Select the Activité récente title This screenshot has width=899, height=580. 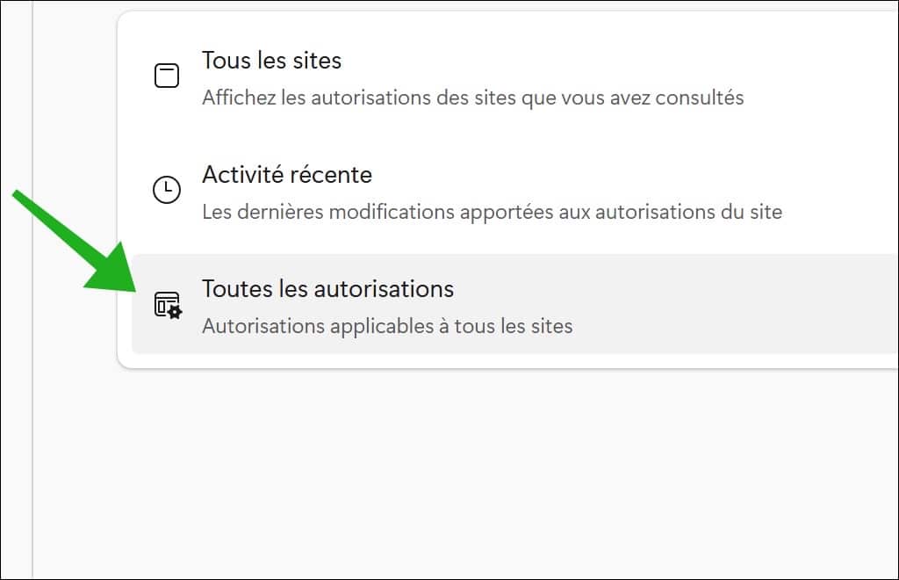[x=287, y=175]
